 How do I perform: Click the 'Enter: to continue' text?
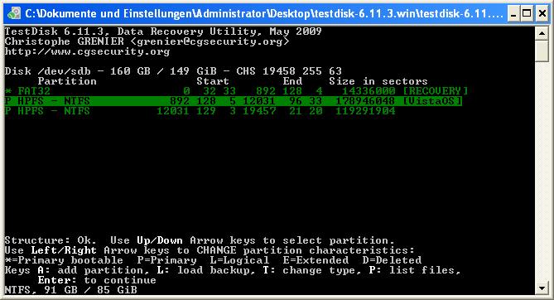pos(97,280)
